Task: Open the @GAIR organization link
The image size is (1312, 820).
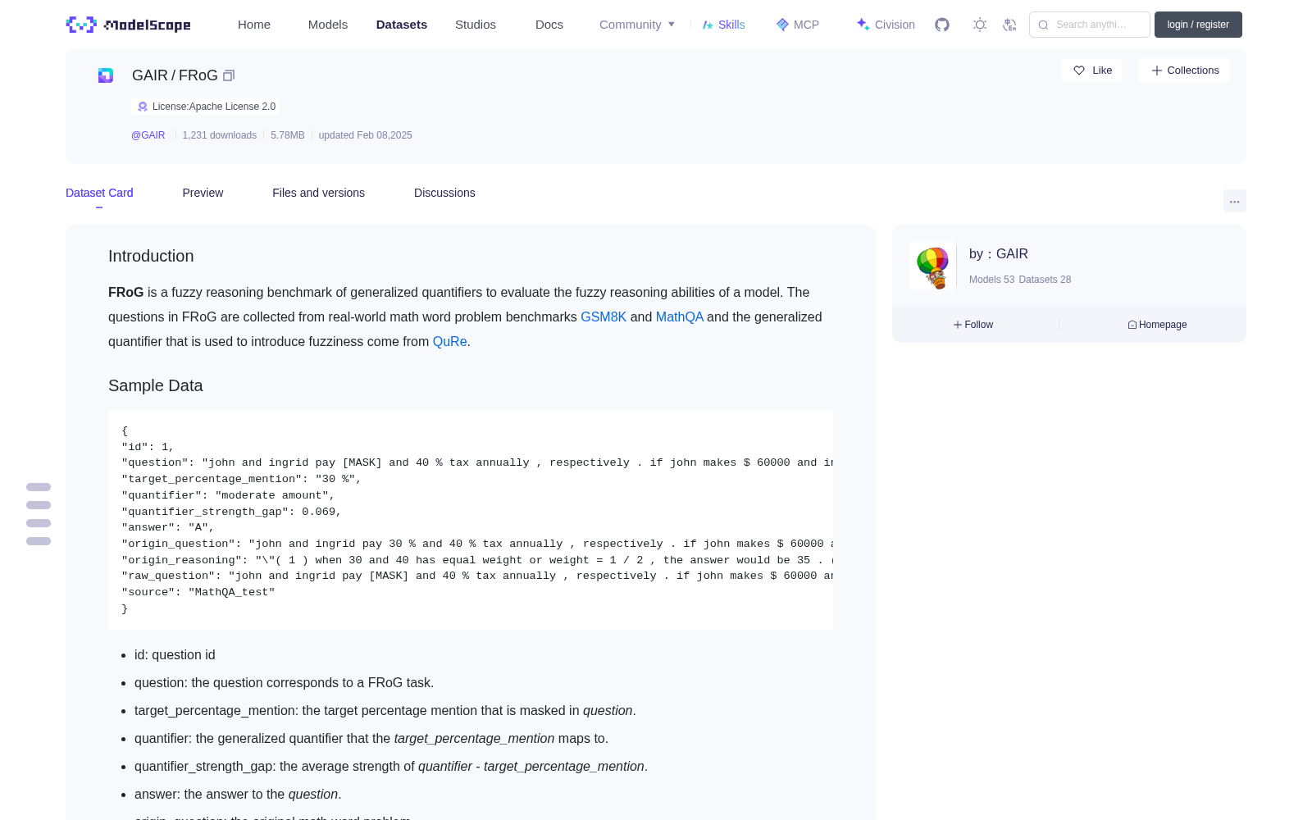Action: (x=148, y=135)
